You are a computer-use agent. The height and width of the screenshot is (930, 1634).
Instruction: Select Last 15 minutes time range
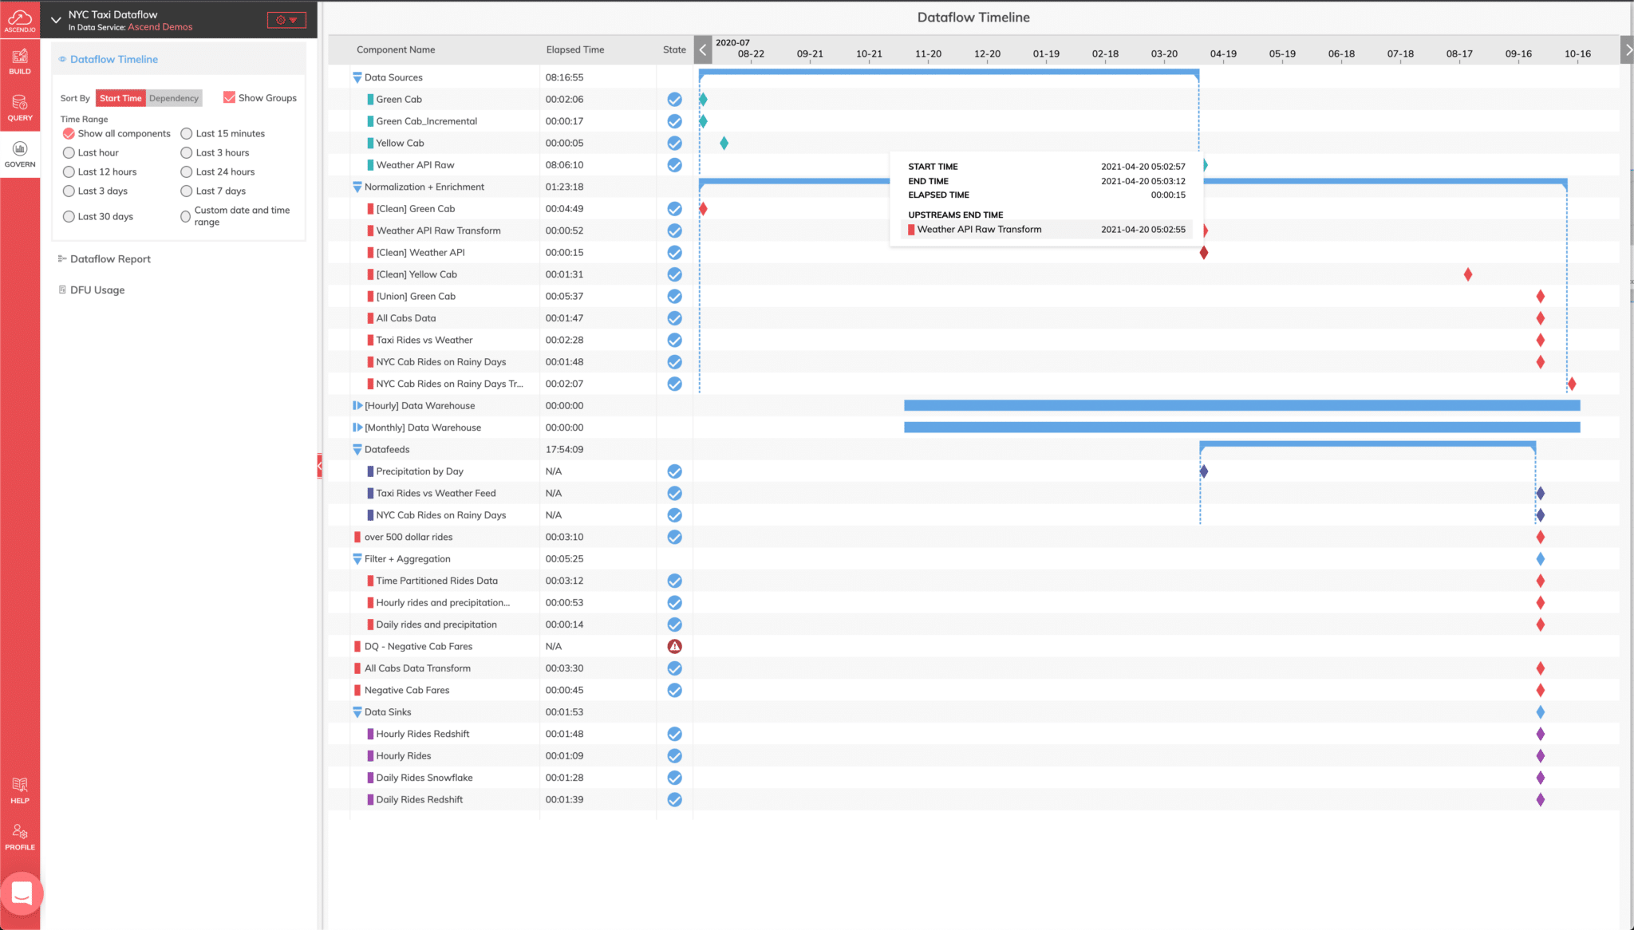pos(186,133)
